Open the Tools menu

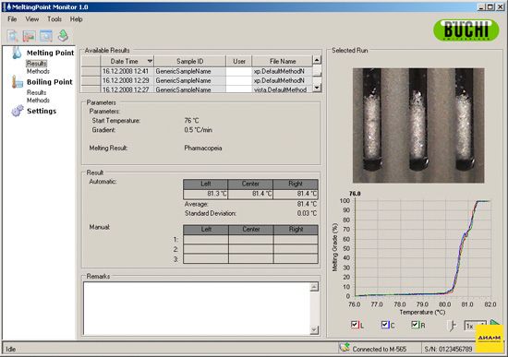click(54, 19)
